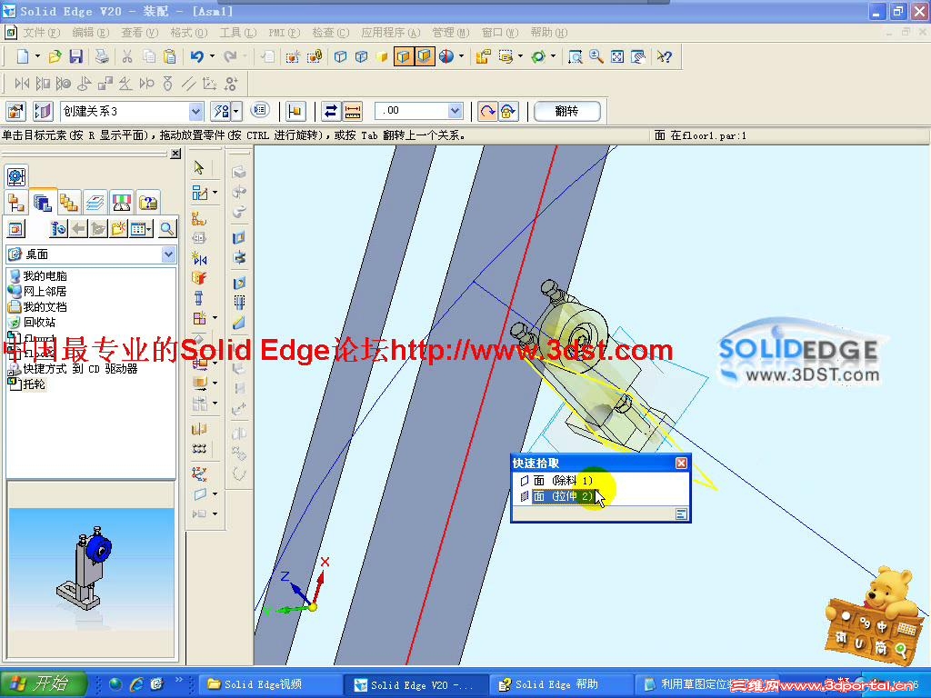Open the 应用程序(A) menu

point(391,33)
